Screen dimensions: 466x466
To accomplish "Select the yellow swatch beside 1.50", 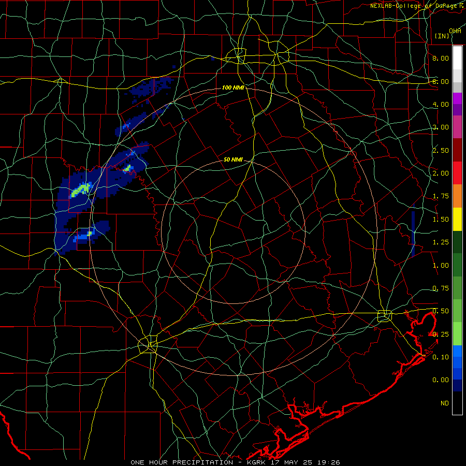I will (x=457, y=220).
